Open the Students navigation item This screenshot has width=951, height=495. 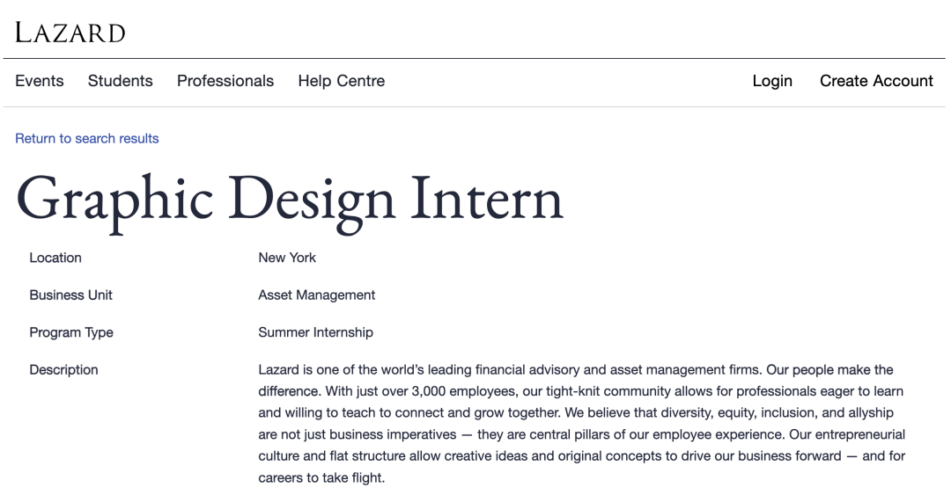tap(120, 81)
